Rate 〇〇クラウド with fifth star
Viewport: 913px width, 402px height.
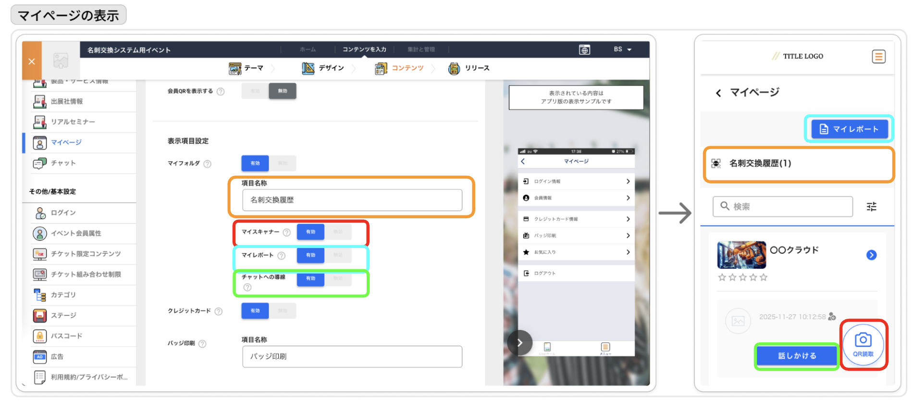coord(764,277)
